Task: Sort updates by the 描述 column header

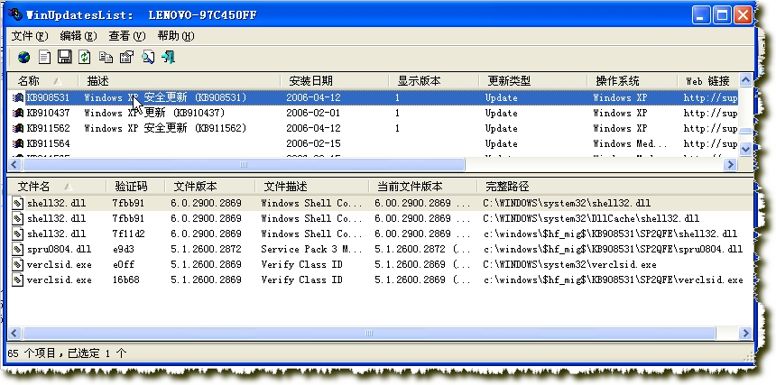Action: coord(180,80)
